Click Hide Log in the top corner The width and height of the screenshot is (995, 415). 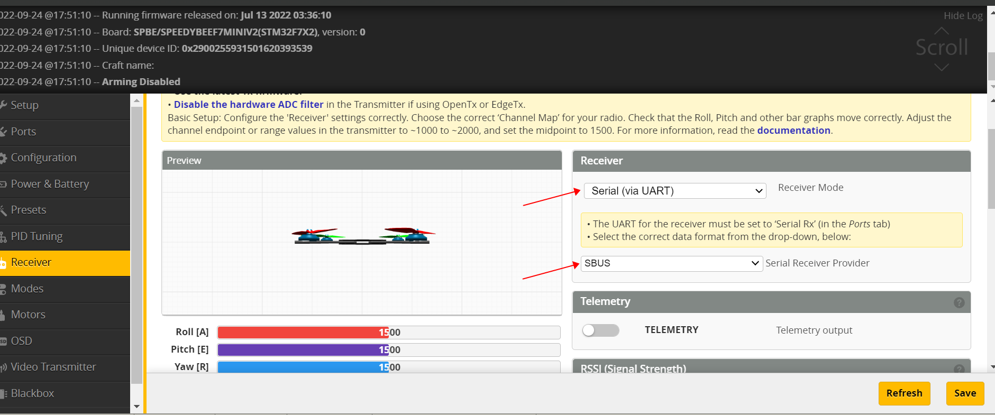pos(963,16)
